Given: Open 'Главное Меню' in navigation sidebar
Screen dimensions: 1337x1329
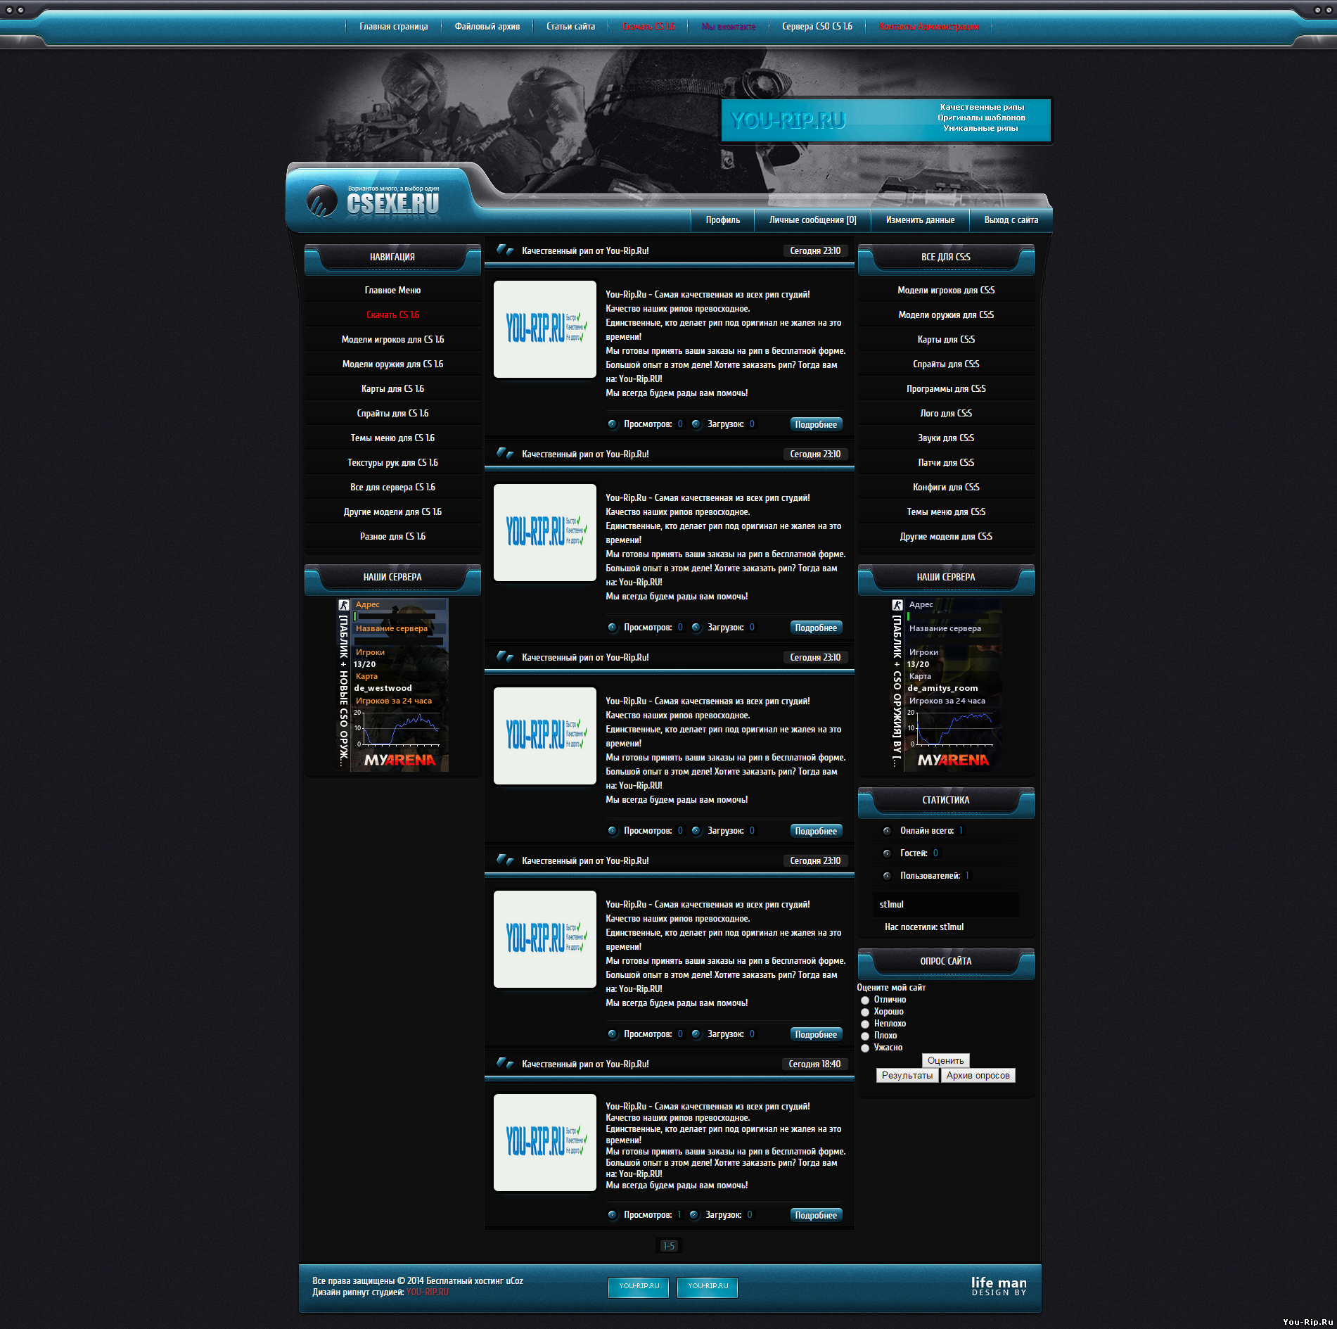Looking at the screenshot, I should click(392, 291).
